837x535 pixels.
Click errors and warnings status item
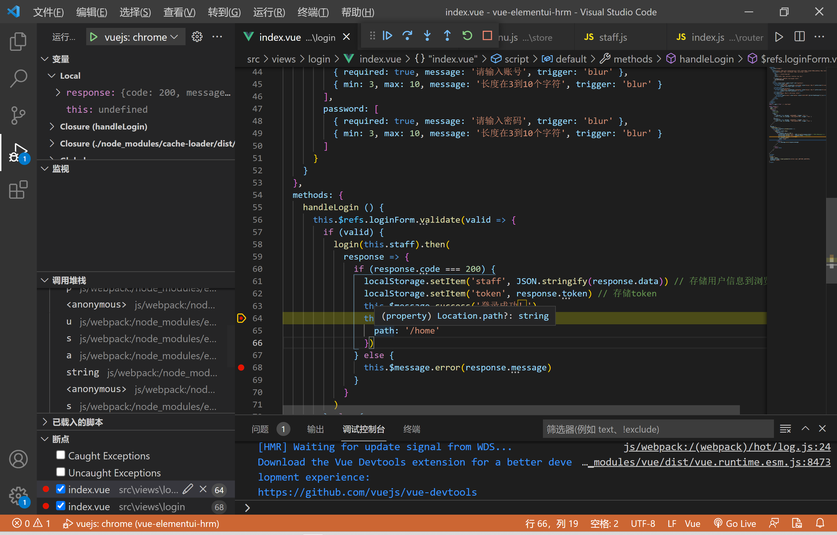click(31, 524)
